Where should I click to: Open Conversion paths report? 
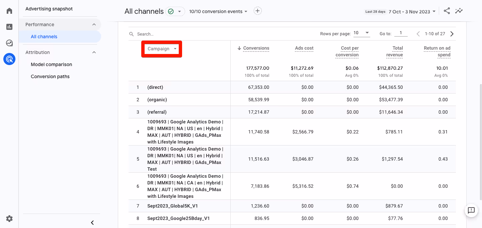point(50,76)
